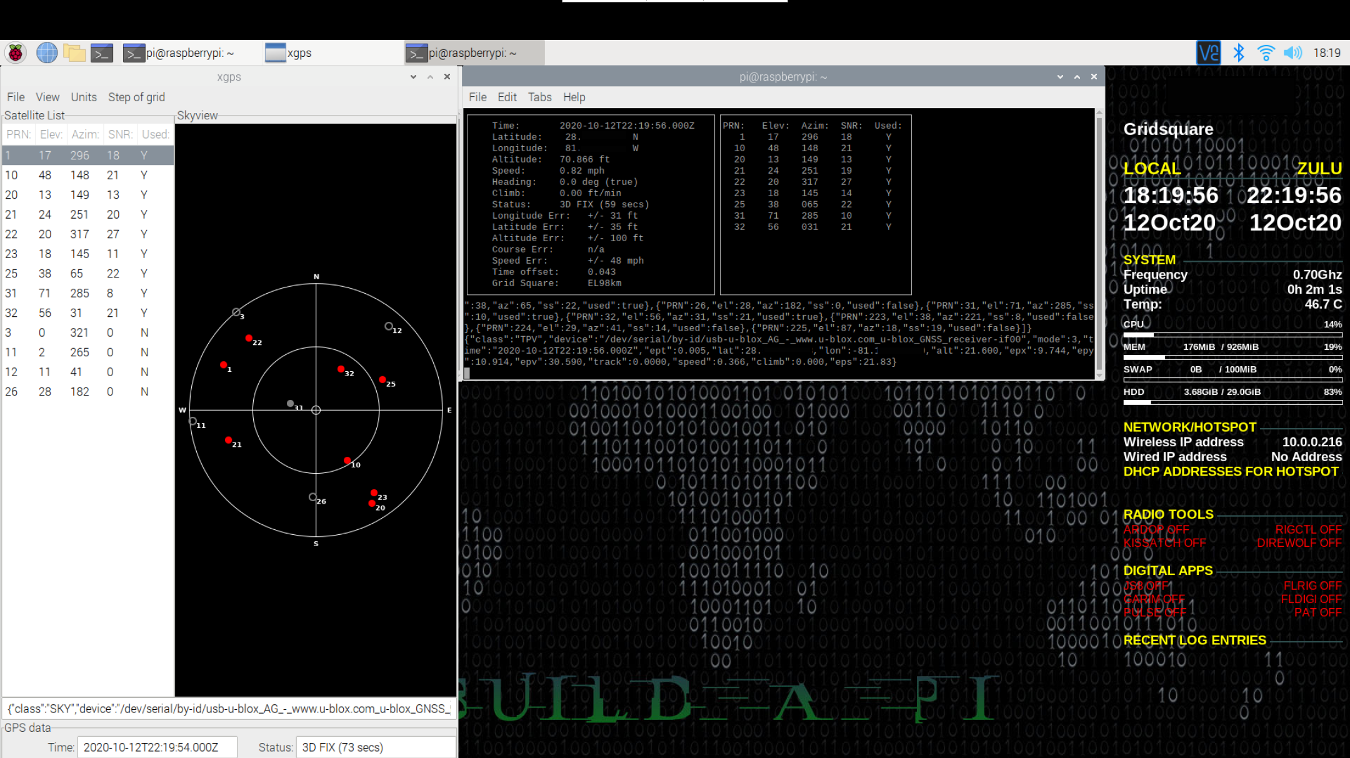Click the WiFi icon in the system tray
Screen dimensions: 1350x758
pyautogui.click(x=1265, y=52)
